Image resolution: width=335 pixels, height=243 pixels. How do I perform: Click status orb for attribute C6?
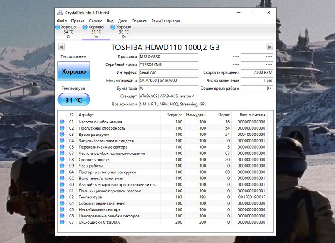(x=62, y=216)
